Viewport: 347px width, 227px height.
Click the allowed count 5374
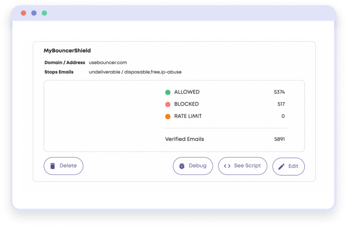click(279, 92)
